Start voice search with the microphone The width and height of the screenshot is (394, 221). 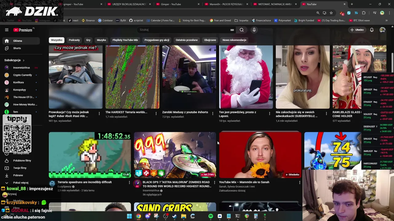[254, 30]
